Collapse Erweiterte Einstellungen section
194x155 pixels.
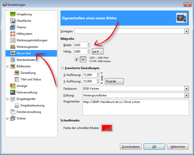(x=62, y=68)
